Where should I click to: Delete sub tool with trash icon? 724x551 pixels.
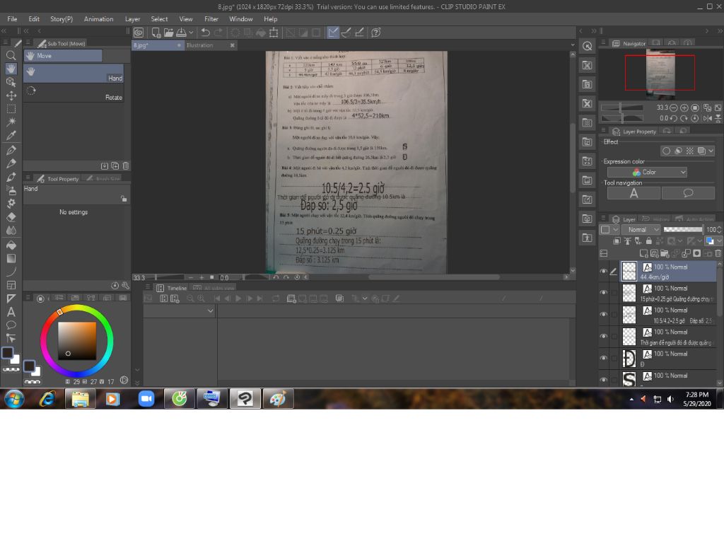[x=126, y=166]
